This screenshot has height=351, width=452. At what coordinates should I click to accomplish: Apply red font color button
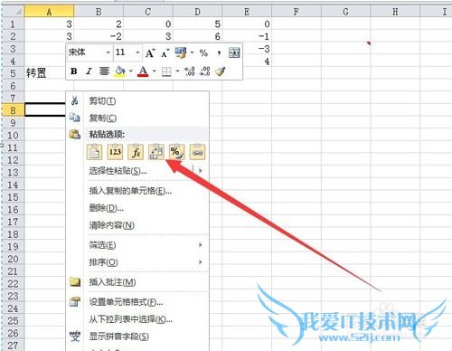tap(143, 71)
